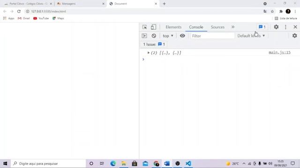The width and height of the screenshot is (300, 168).
Task: Open the 1 Issue link in console bar
Action: click(x=154, y=44)
